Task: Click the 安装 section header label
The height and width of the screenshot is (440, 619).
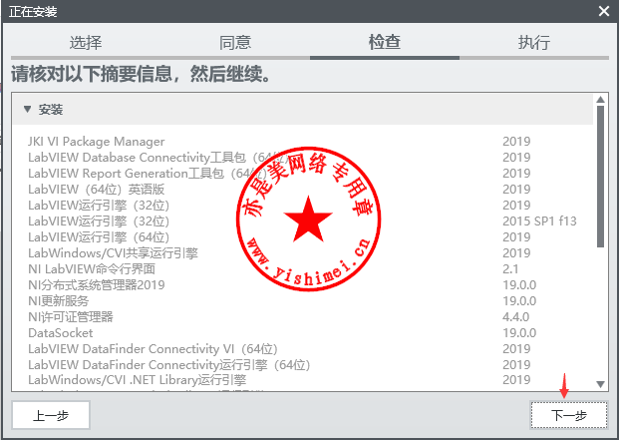Action: pos(51,110)
